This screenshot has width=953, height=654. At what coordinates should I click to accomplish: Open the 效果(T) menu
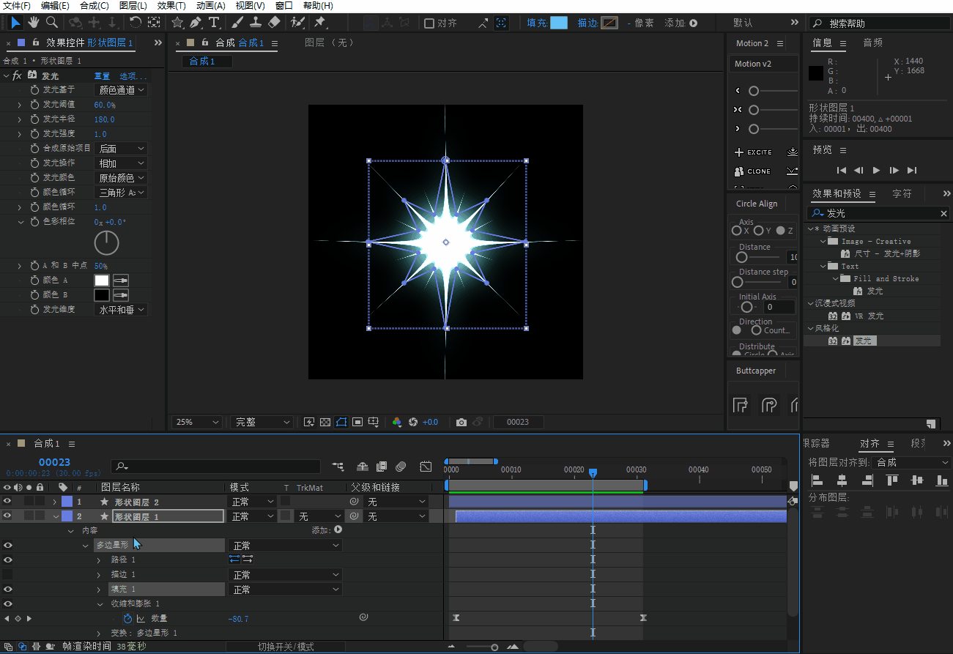coord(171,6)
